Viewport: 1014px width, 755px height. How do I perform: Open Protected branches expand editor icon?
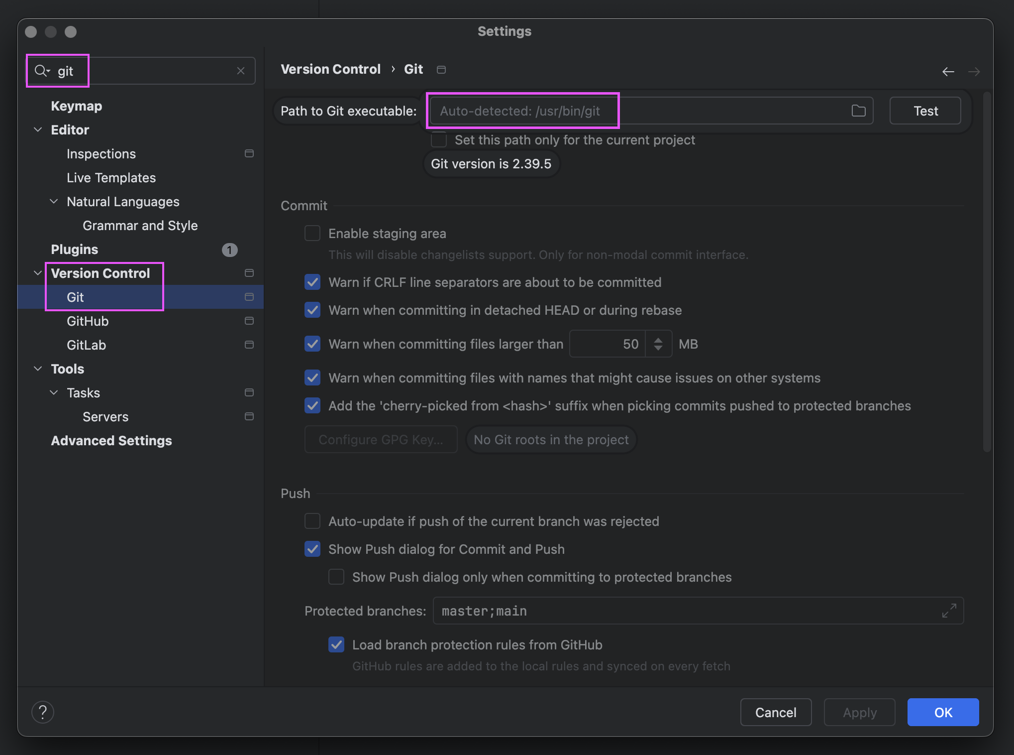(x=950, y=611)
